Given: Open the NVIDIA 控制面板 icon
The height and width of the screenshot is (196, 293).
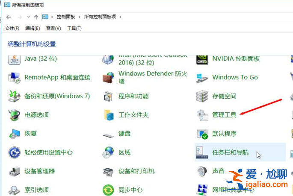Looking at the screenshot, I should click(202, 60).
